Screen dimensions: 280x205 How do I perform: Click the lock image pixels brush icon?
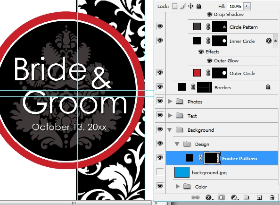click(x=183, y=7)
